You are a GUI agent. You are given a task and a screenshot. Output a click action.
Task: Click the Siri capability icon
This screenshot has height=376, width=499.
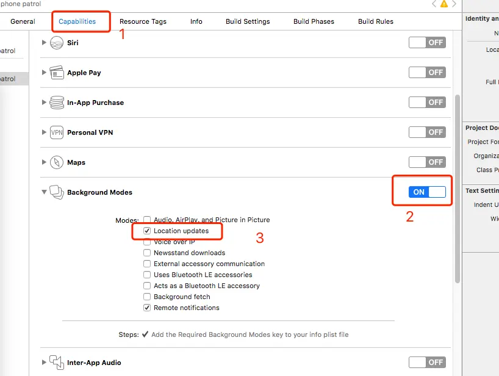point(57,43)
